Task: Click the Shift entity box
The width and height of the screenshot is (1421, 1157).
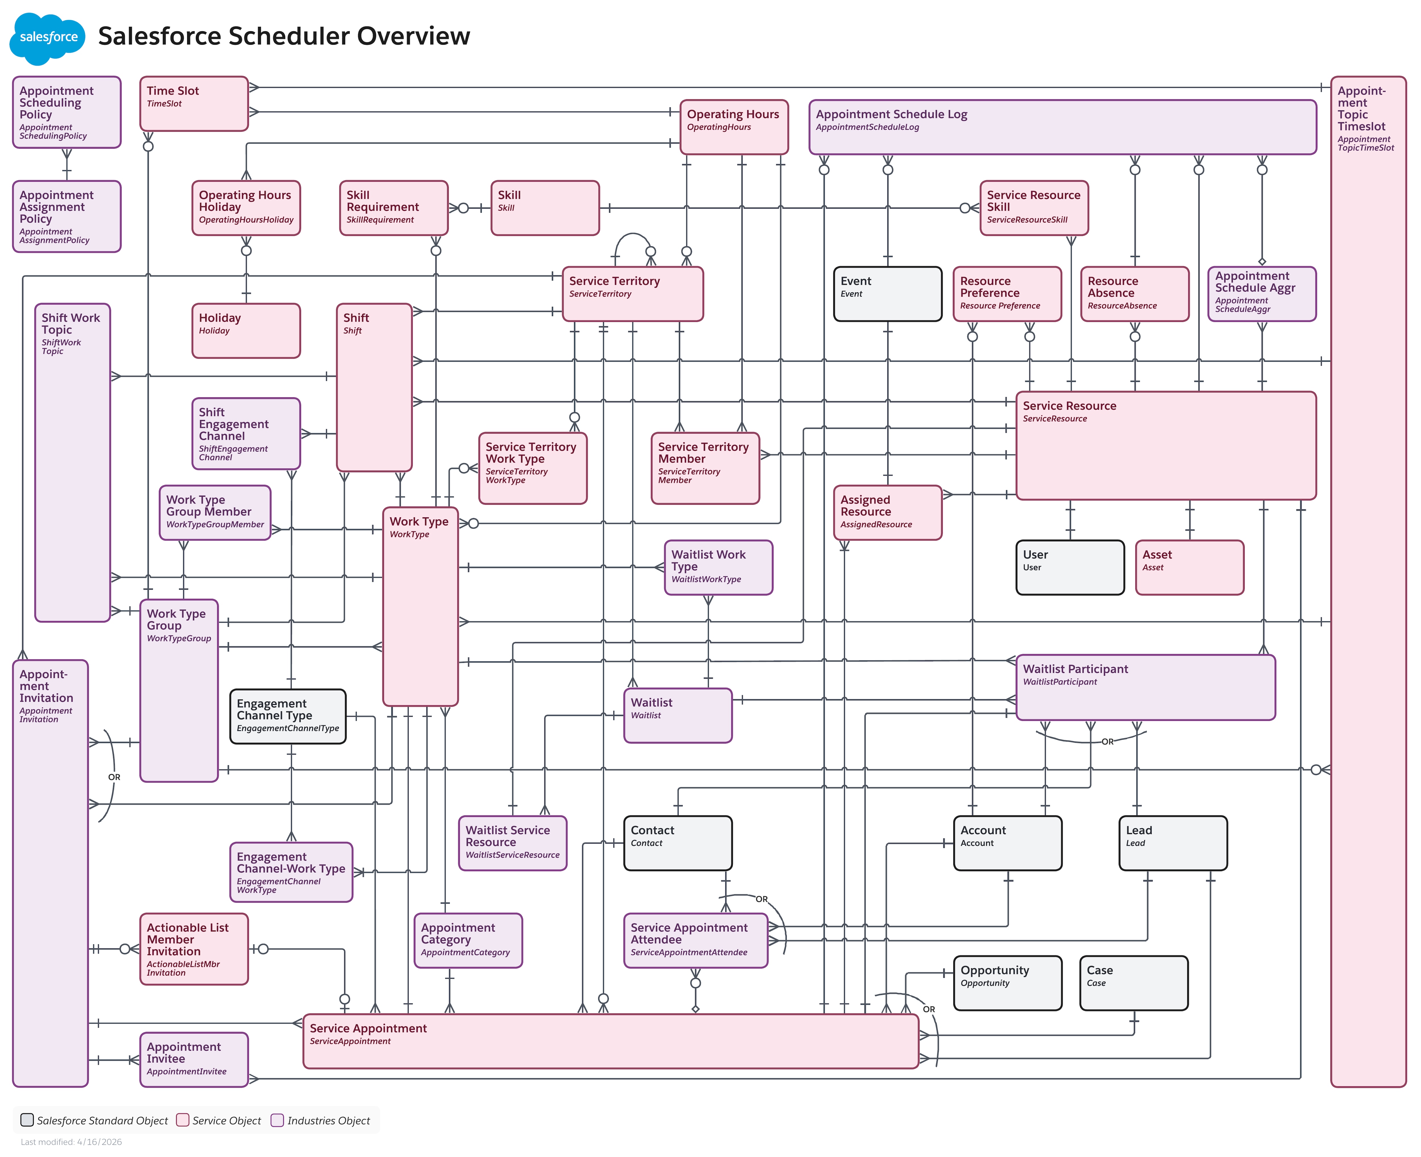Action: (x=374, y=388)
